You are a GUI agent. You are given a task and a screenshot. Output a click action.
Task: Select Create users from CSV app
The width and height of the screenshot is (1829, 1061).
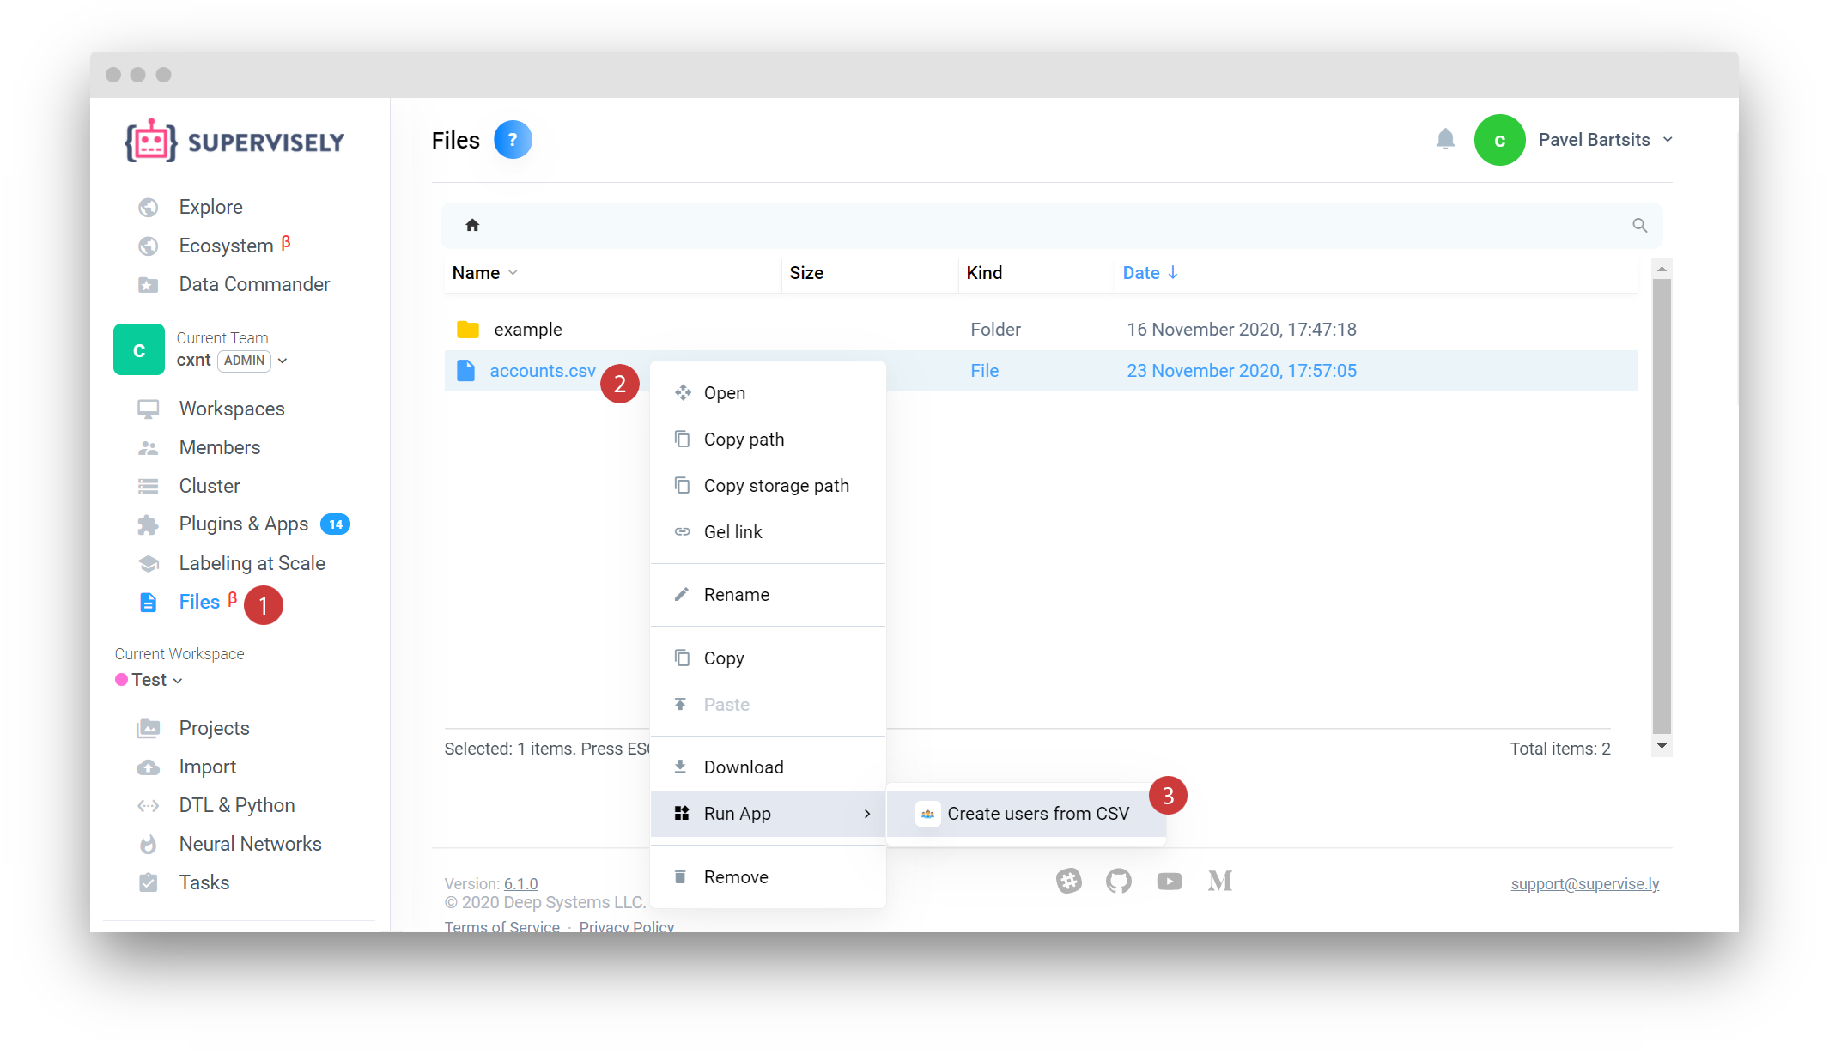point(1037,813)
